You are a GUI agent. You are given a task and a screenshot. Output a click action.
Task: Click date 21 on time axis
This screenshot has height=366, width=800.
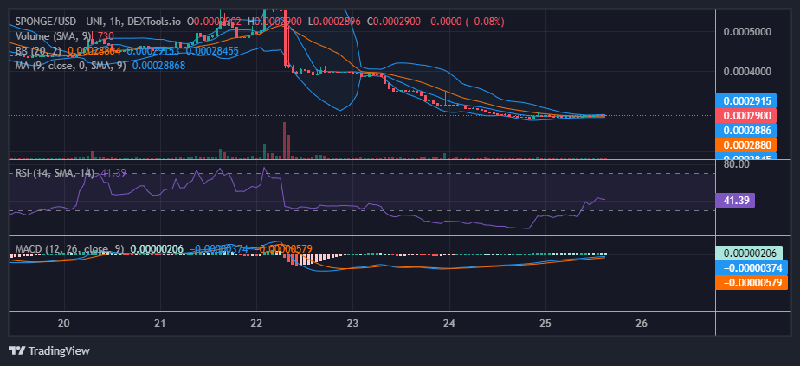click(160, 323)
